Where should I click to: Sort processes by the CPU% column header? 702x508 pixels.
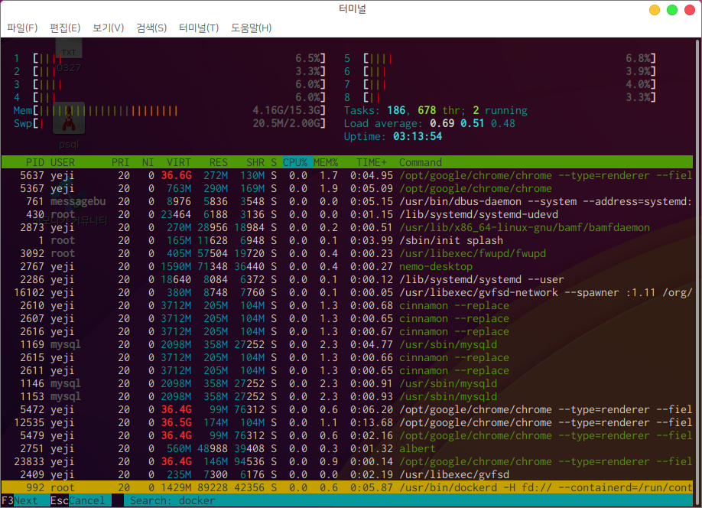(294, 162)
